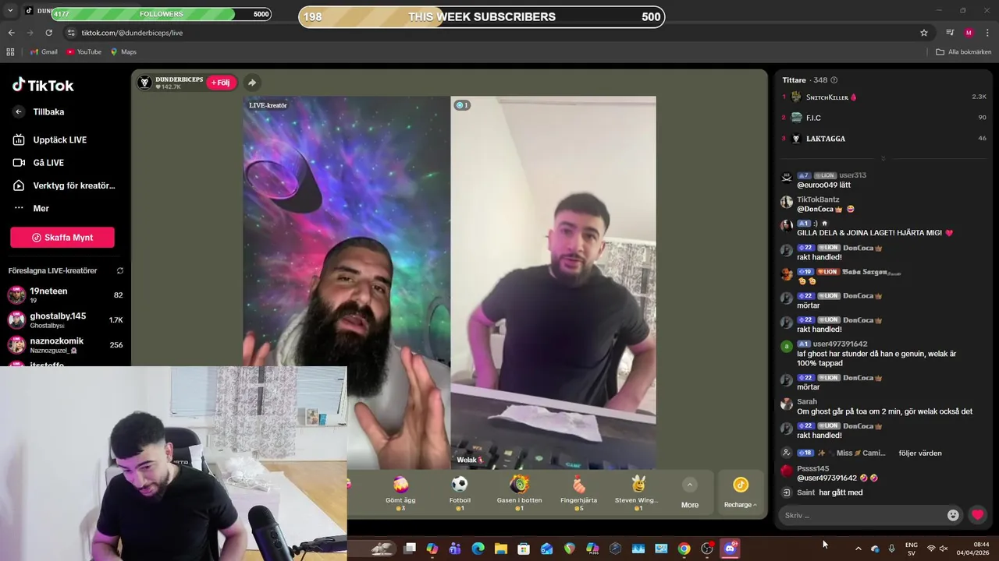The width and height of the screenshot is (999, 561).
Task: Click Chrome back navigation arrow
Action: point(11,33)
